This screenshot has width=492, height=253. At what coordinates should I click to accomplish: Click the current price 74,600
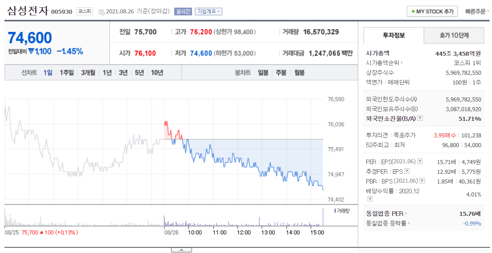point(30,38)
